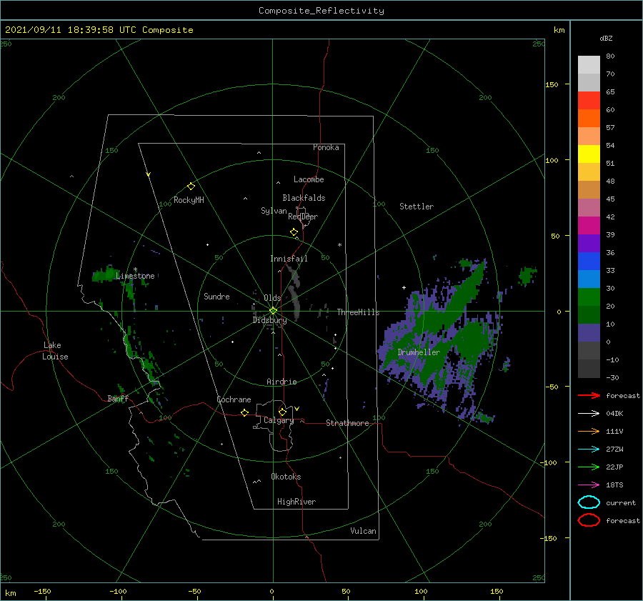643x601 pixels.
Task: Click the dBZ scale heading
Action: (606, 38)
